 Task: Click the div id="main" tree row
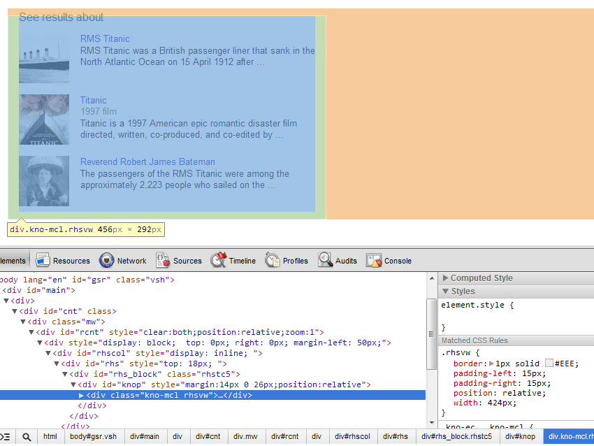tap(212, 290)
